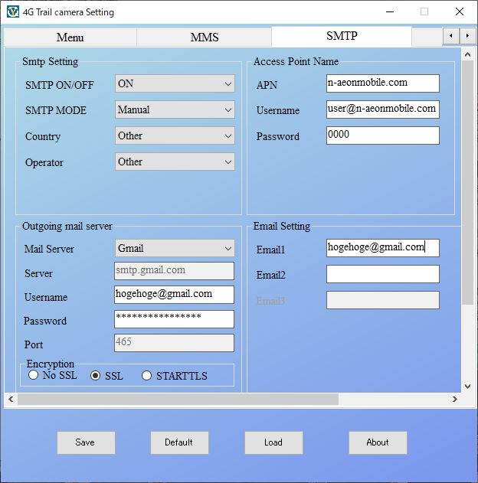
Task: Click the app icon in title bar
Action: (12, 12)
